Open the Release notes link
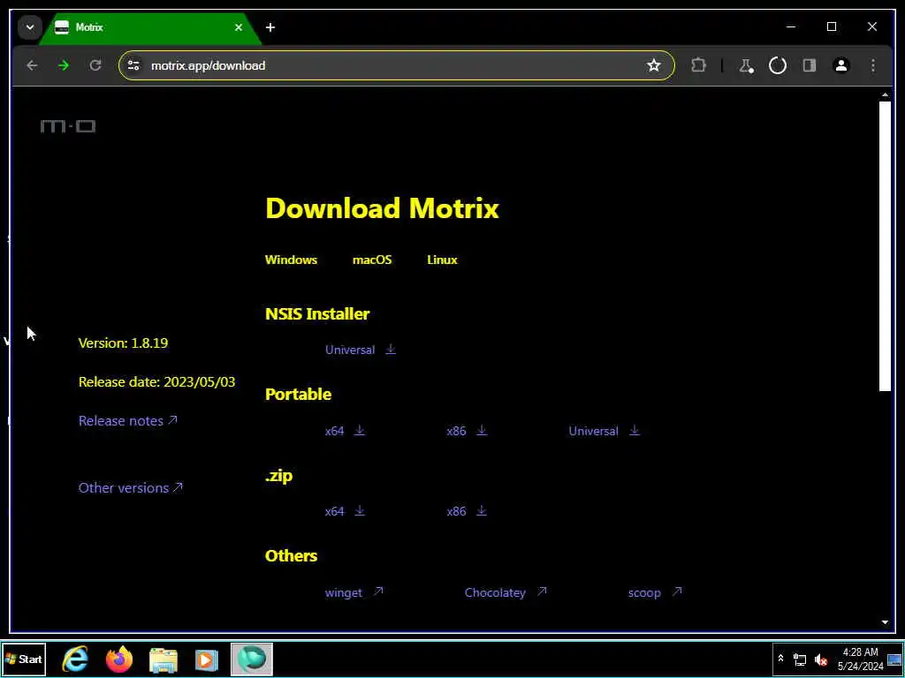Screen dimensions: 905x678 [x=128, y=421]
